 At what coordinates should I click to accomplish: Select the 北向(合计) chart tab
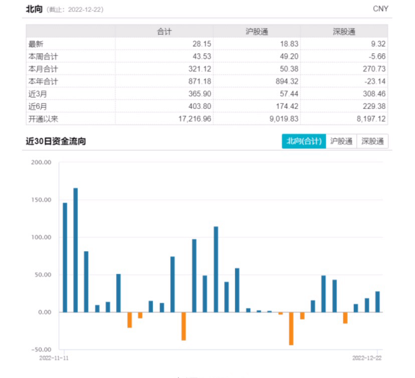click(304, 141)
